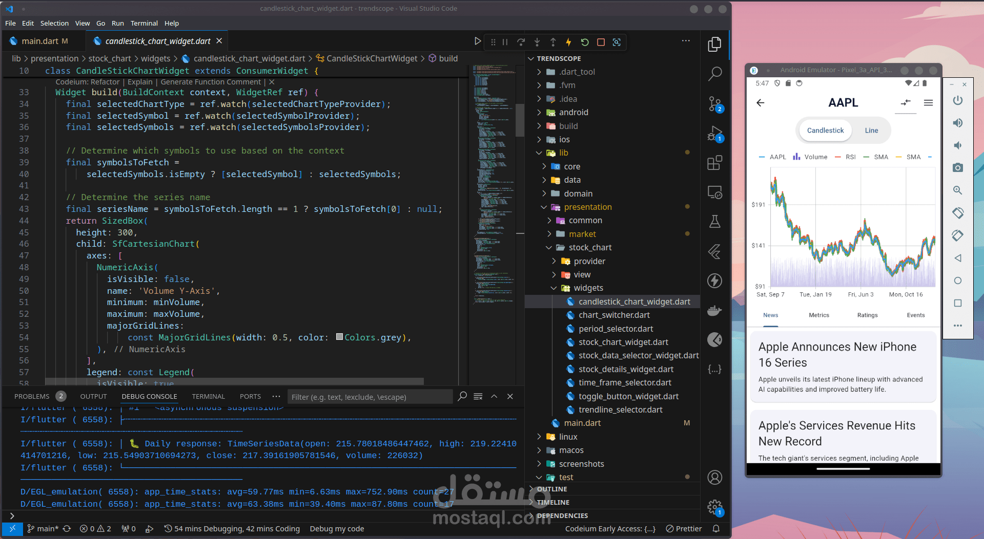Open the Docker whale view

[x=714, y=310]
